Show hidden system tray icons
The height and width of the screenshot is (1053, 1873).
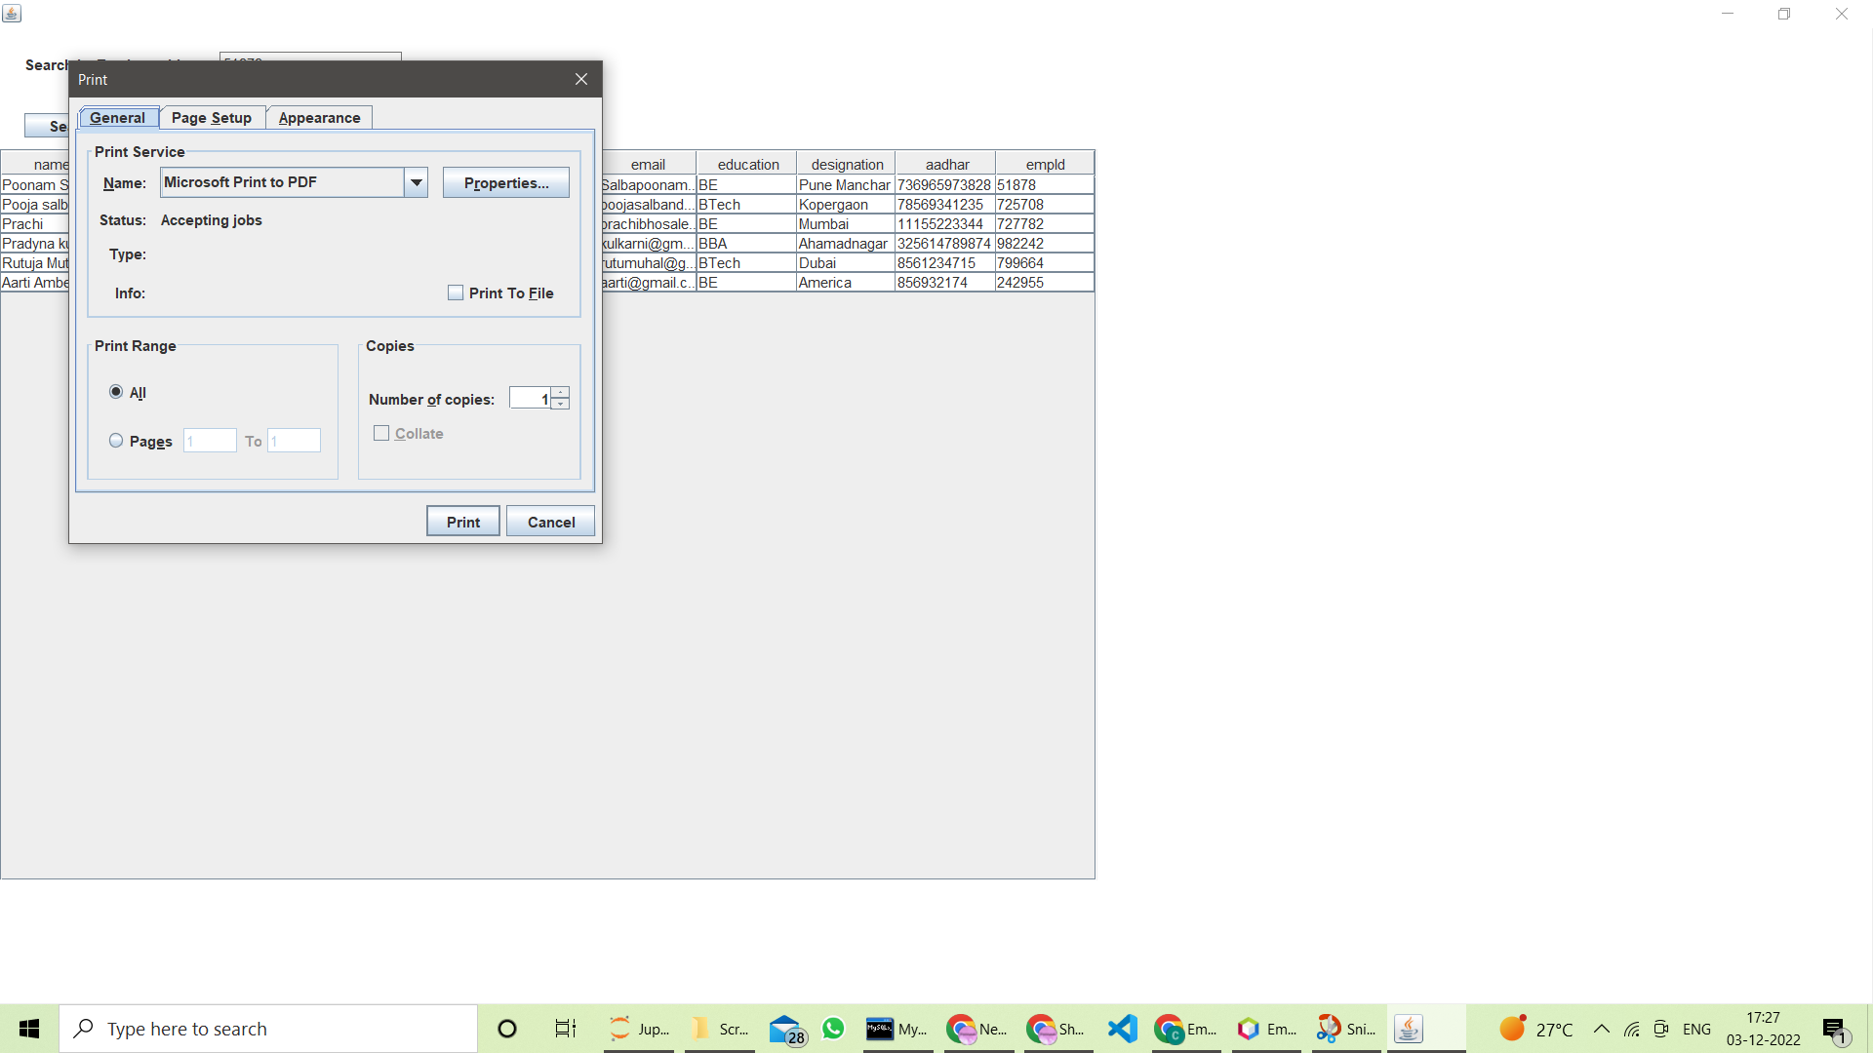click(x=1601, y=1029)
